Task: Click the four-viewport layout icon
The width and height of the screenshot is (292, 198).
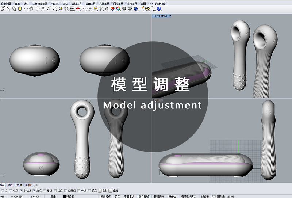Action: [72, 8]
